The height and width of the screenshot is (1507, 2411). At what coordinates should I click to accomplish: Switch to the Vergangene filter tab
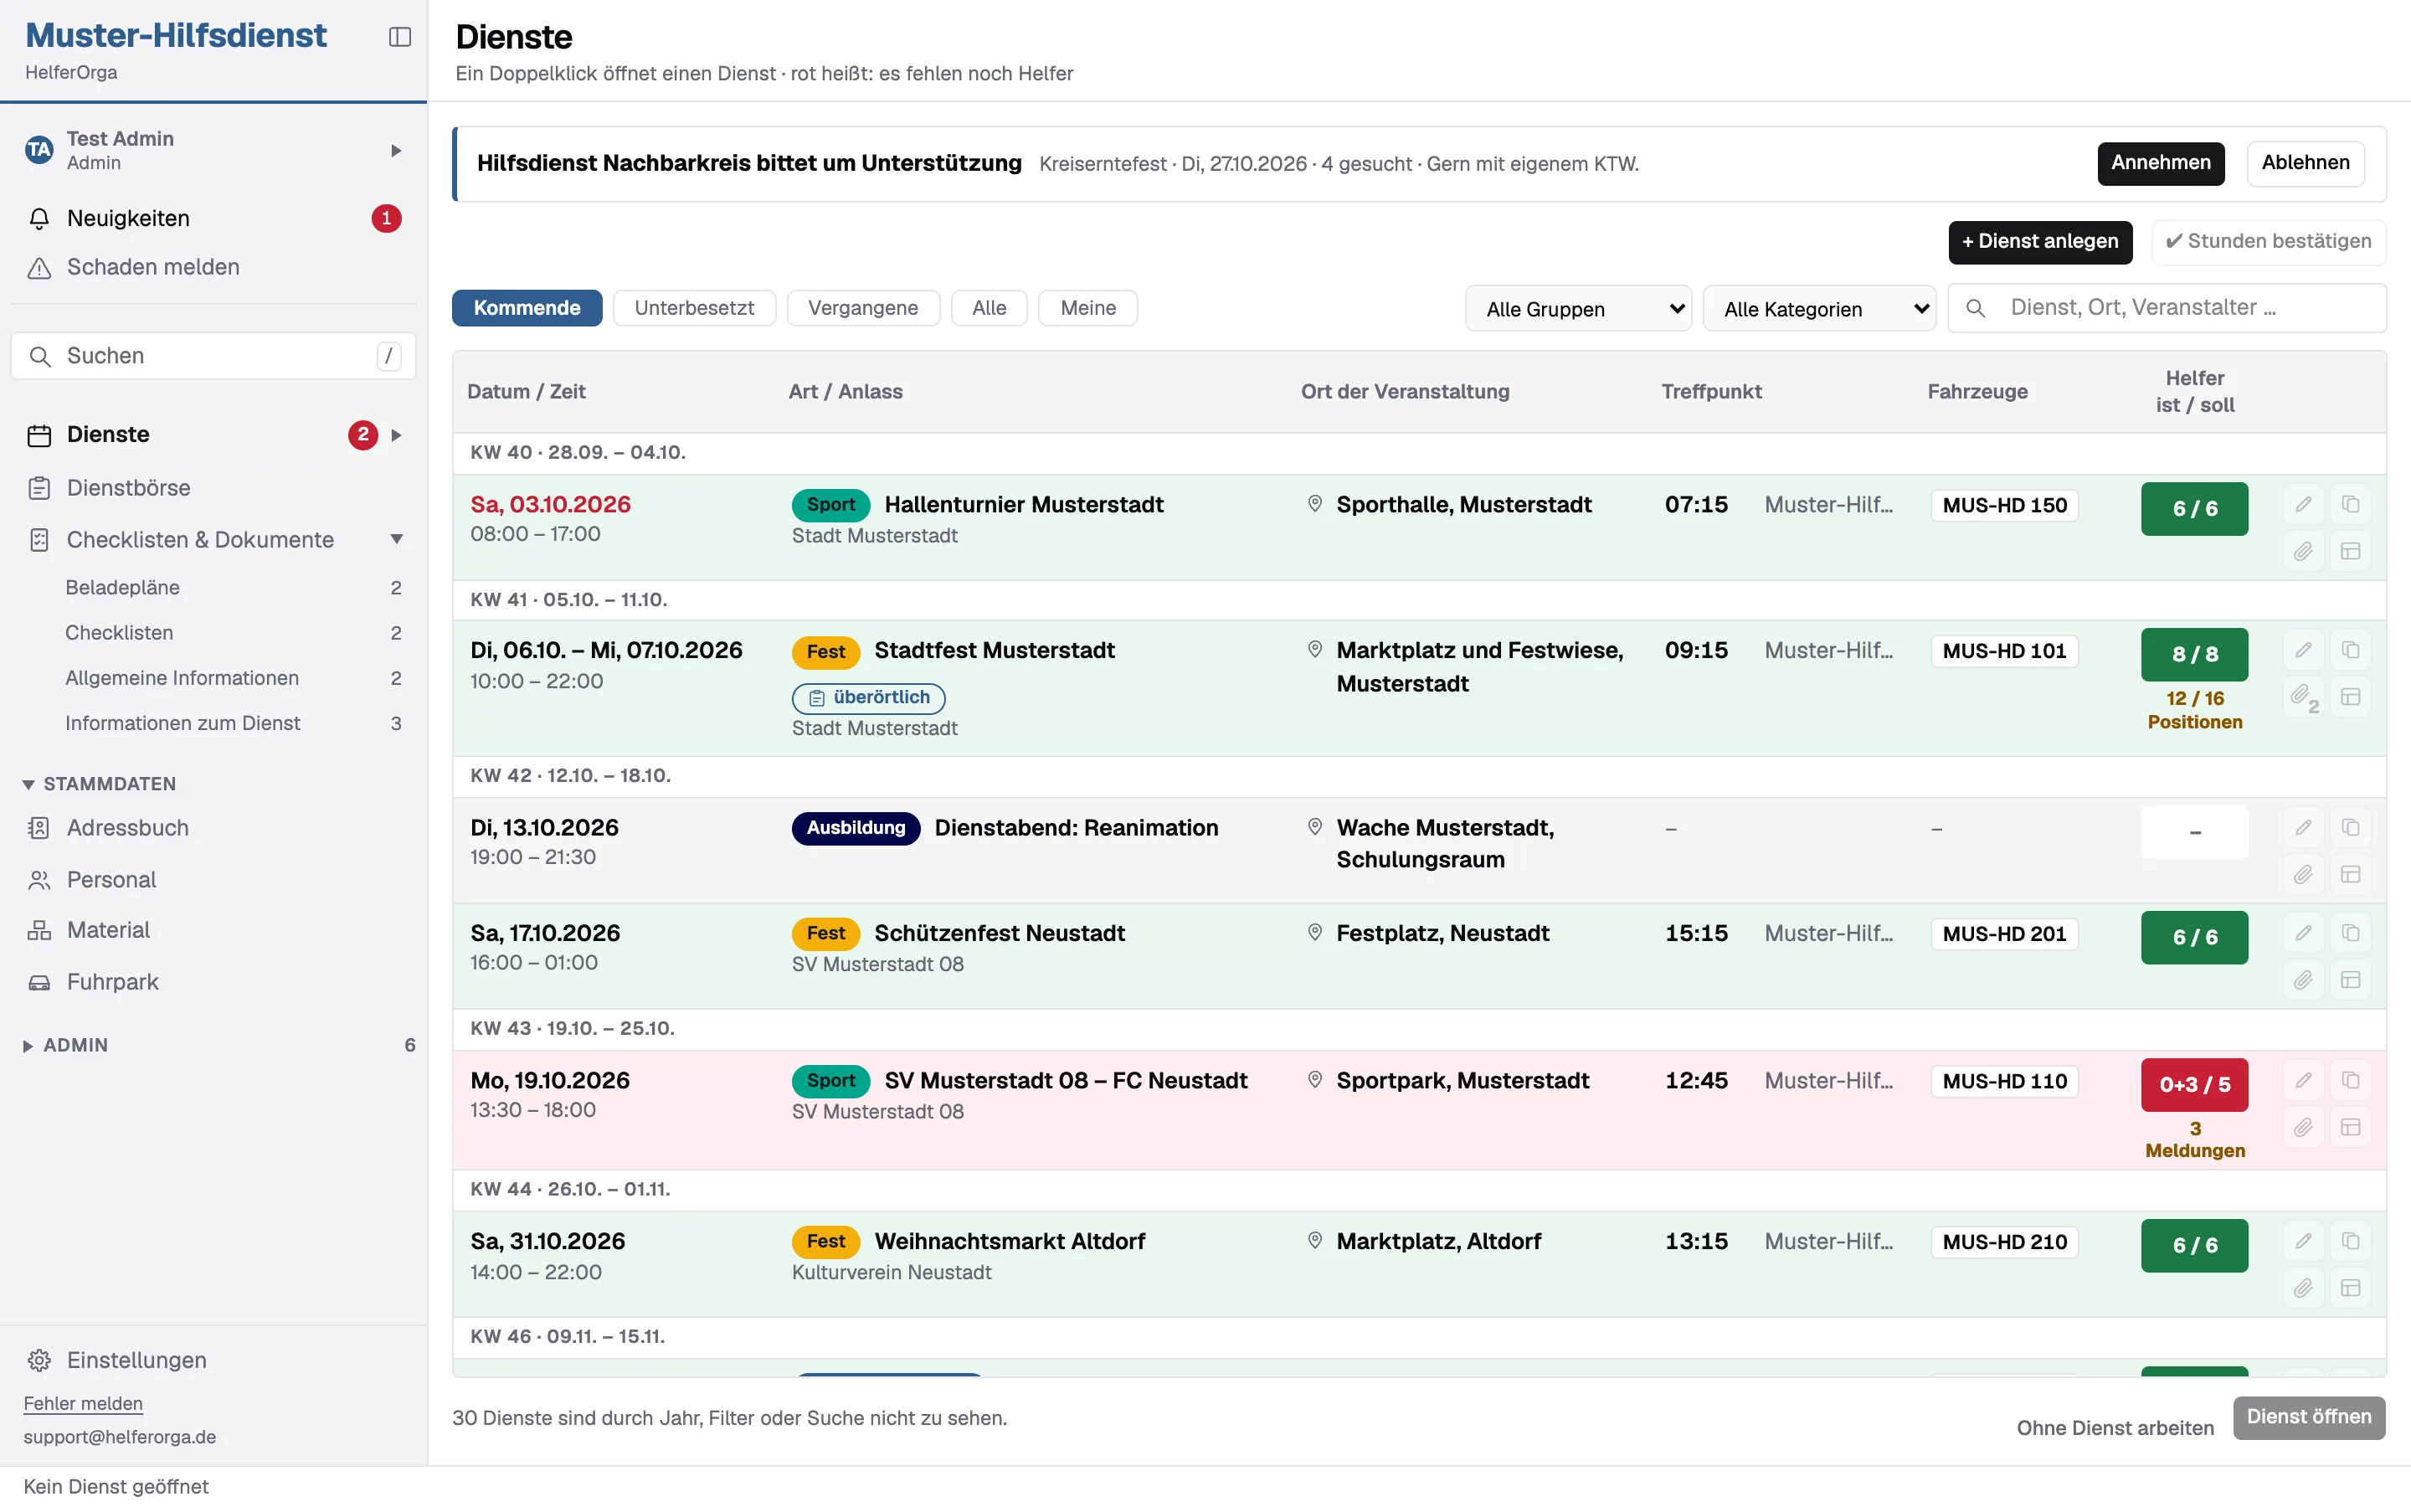point(863,308)
